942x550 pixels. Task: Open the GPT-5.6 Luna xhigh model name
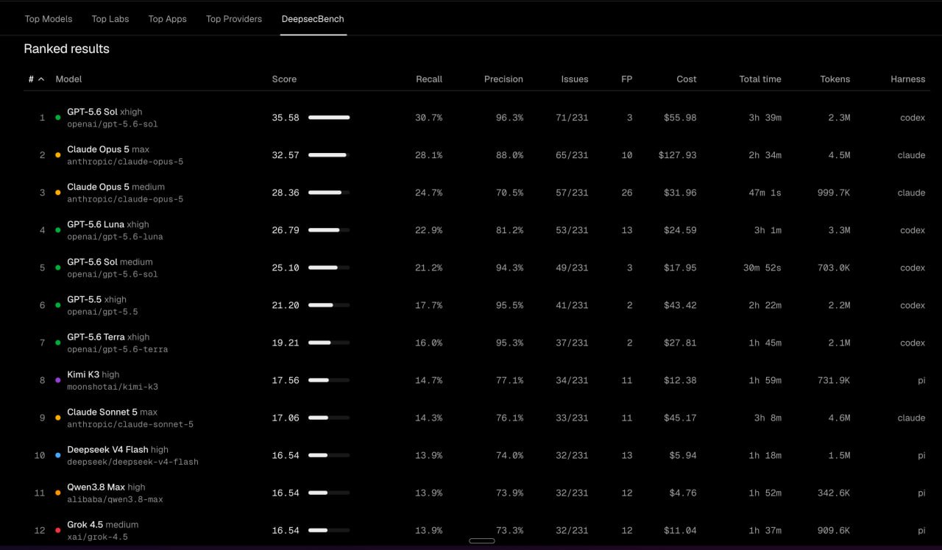coord(108,224)
